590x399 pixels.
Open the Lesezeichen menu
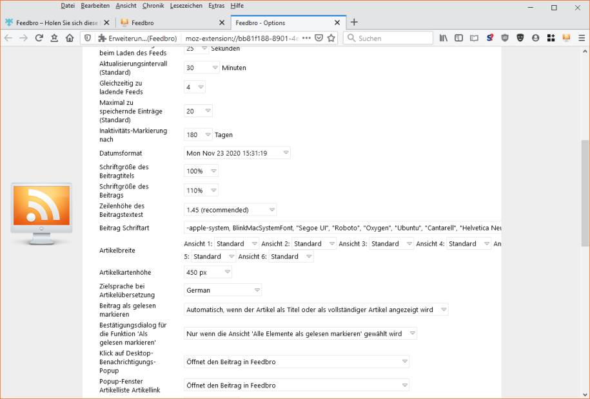coord(186,6)
